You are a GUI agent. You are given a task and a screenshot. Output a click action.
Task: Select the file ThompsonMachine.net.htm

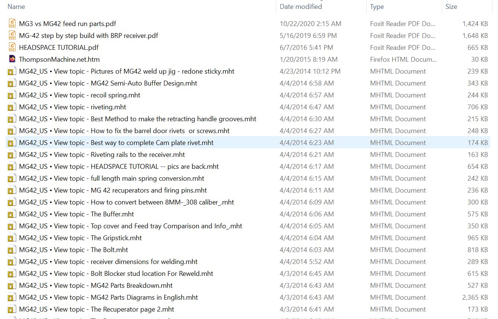(59, 59)
